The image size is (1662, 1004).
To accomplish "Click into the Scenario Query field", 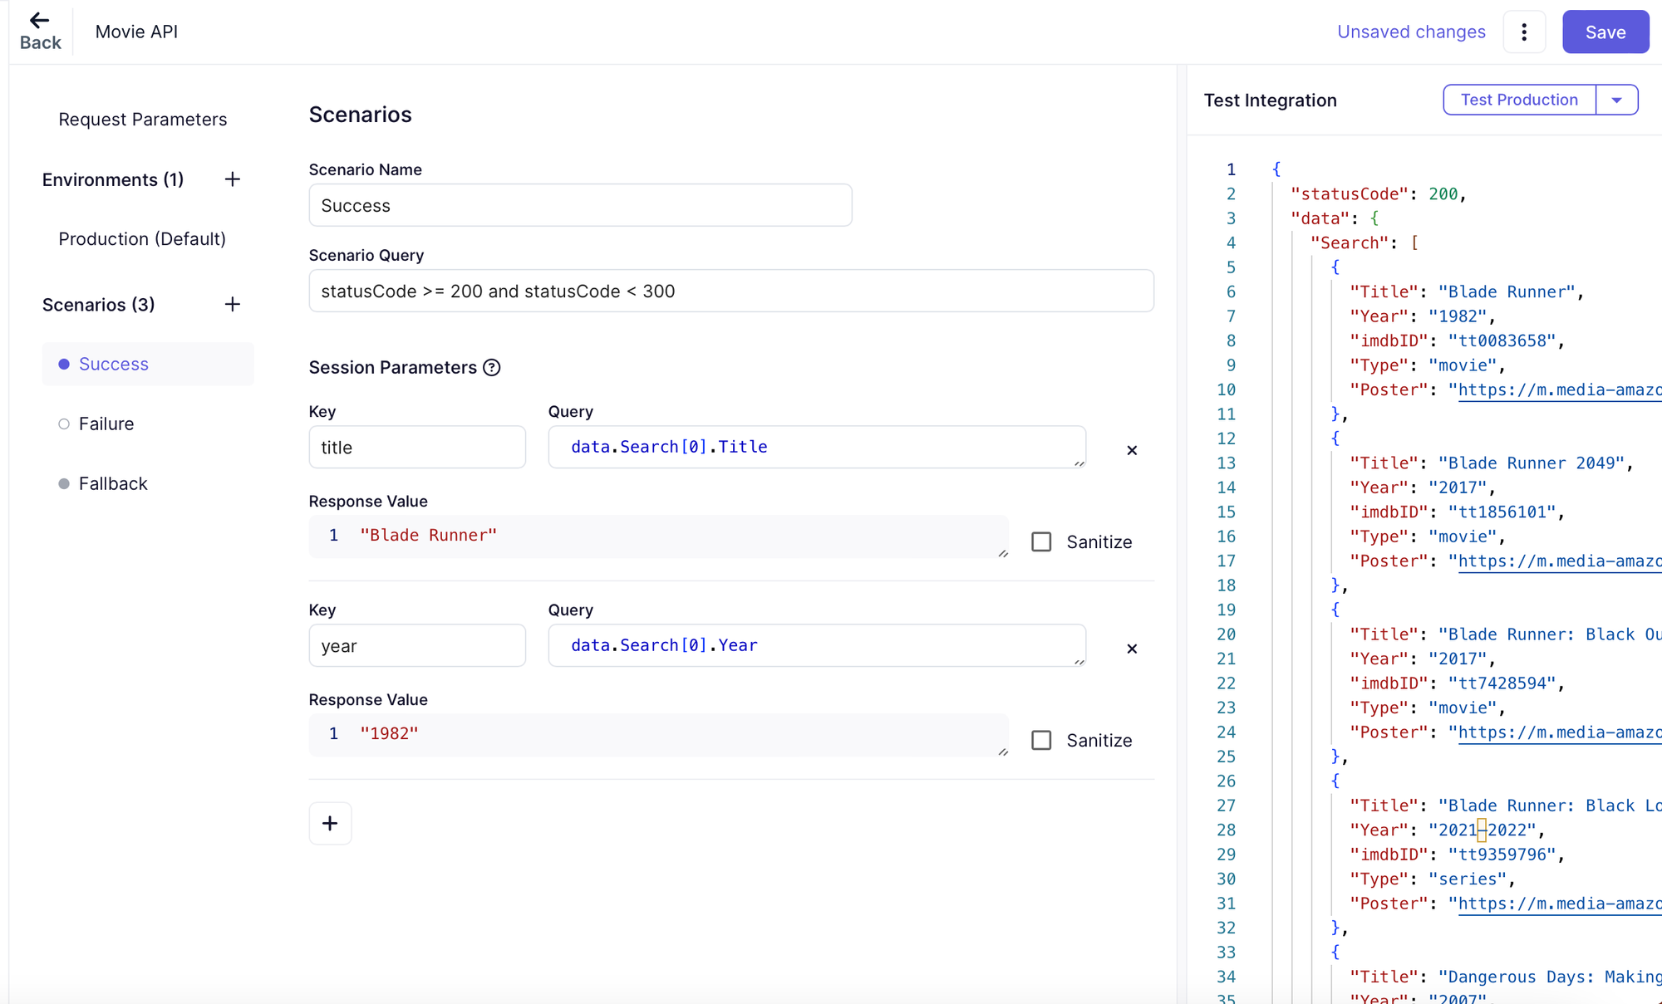I will click(730, 291).
